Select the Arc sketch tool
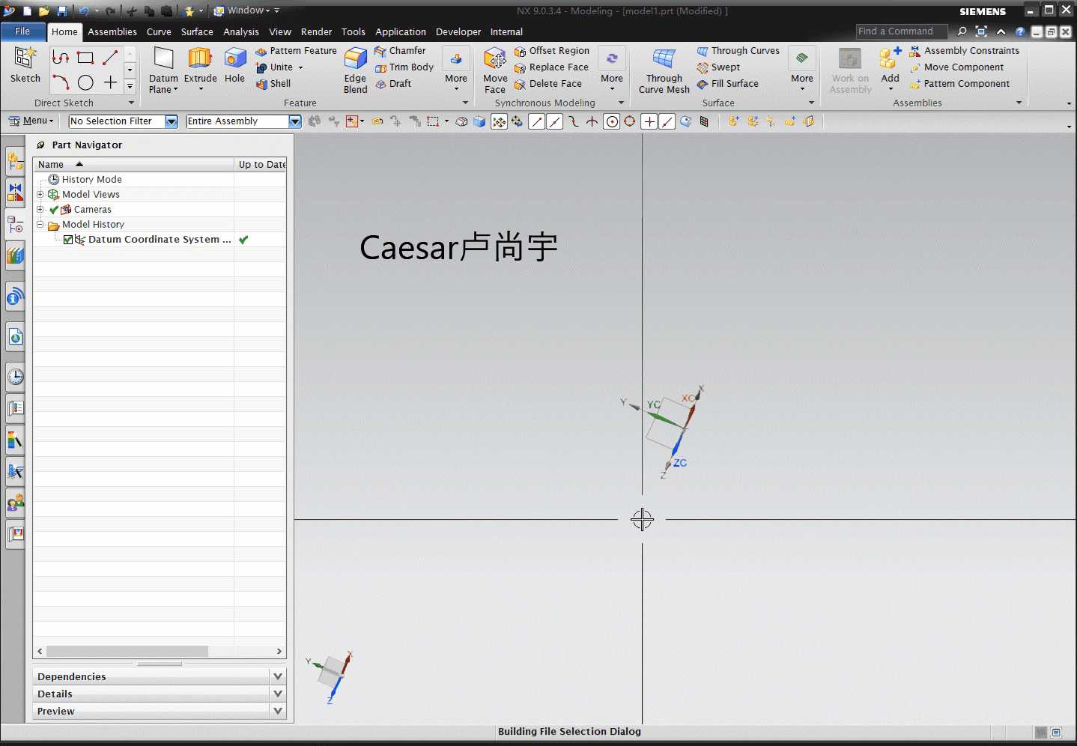The height and width of the screenshot is (746, 1077). [61, 82]
